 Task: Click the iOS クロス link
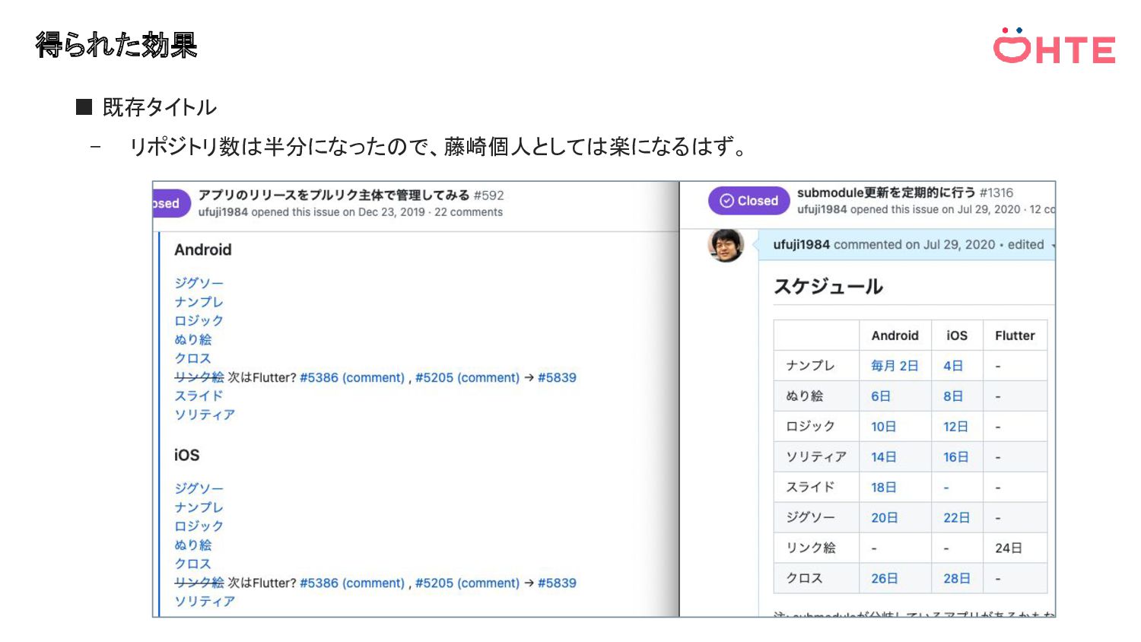pyautogui.click(x=192, y=564)
